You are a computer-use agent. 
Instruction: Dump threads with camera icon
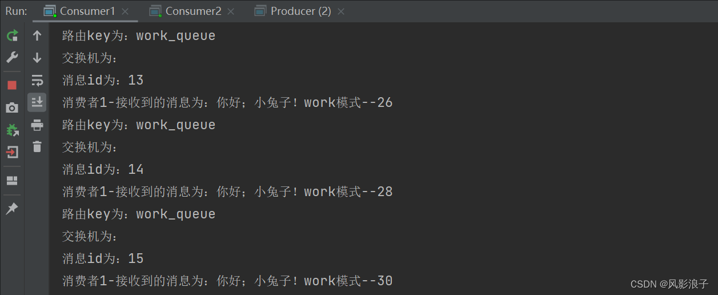tap(12, 107)
